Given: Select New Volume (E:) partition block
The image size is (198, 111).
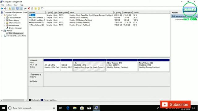Looking at the screenshot, I should (154, 65).
